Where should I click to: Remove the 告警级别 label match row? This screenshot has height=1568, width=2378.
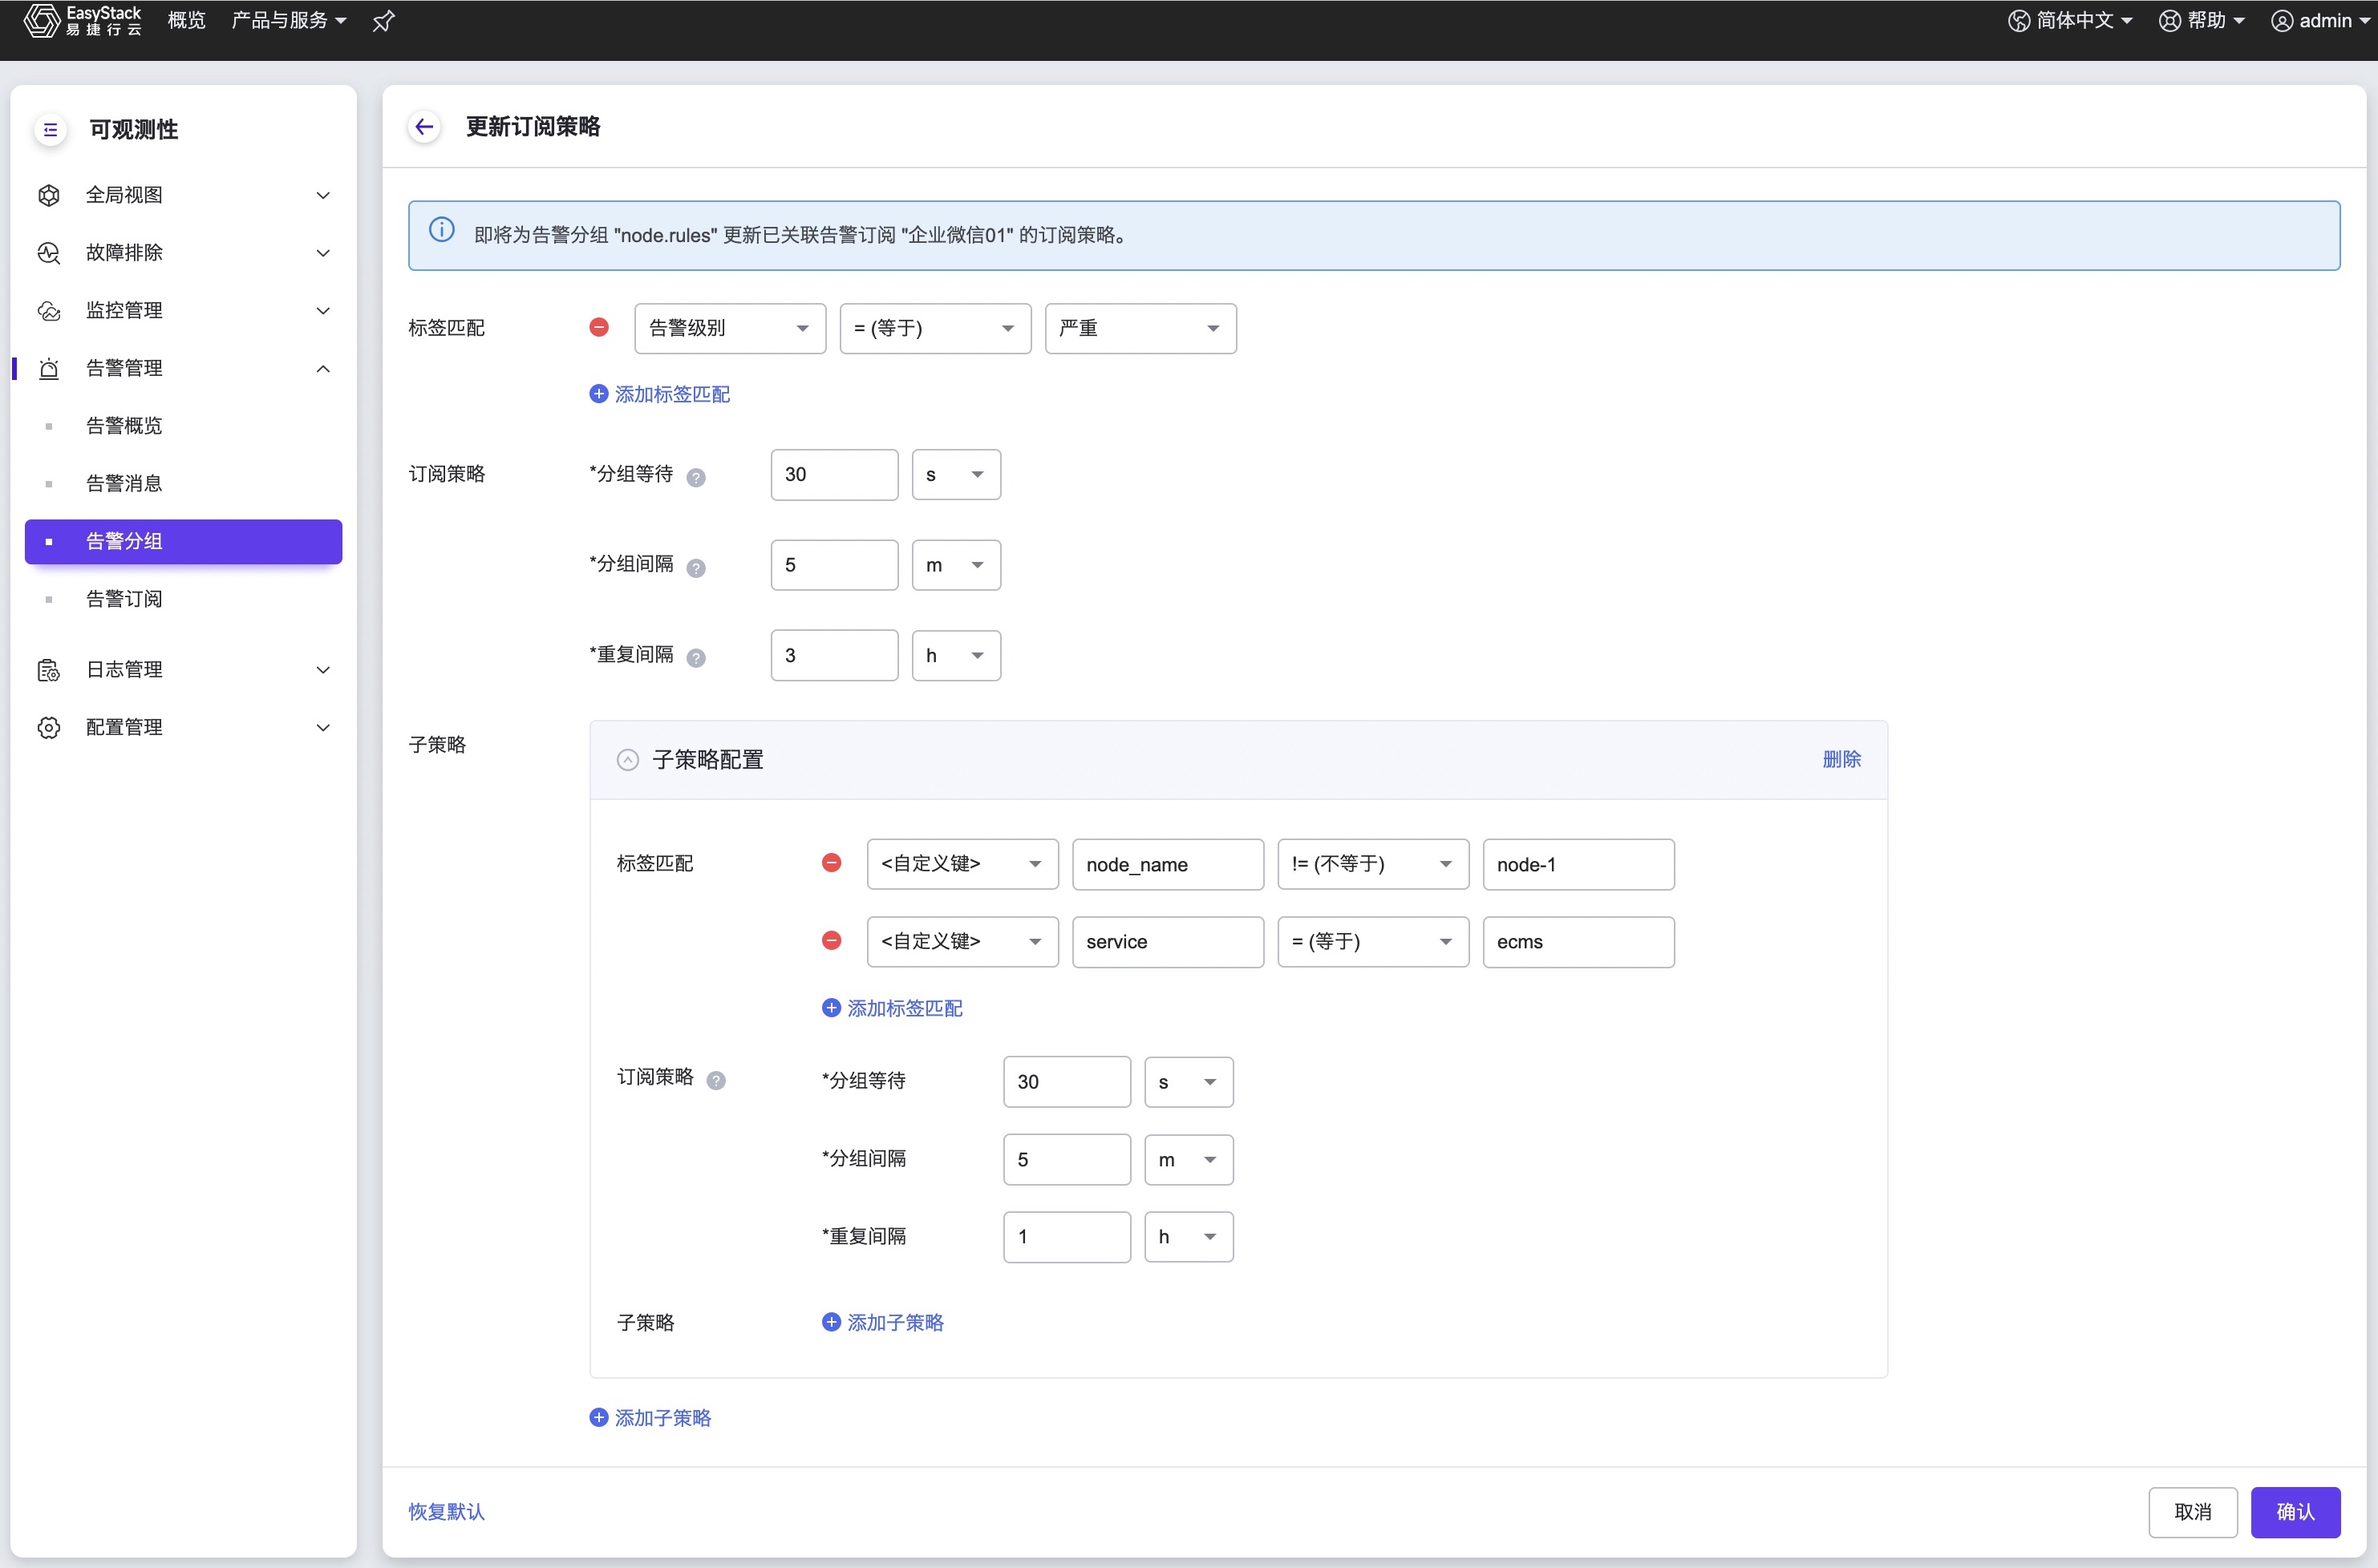tap(599, 328)
